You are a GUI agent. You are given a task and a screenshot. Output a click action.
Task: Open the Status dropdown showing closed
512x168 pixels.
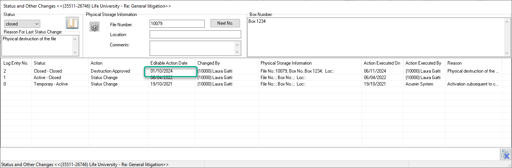[22, 24]
